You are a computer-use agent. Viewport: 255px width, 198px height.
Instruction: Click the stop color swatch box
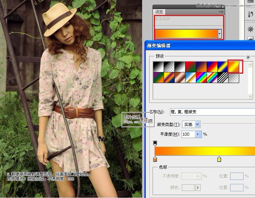(188, 188)
